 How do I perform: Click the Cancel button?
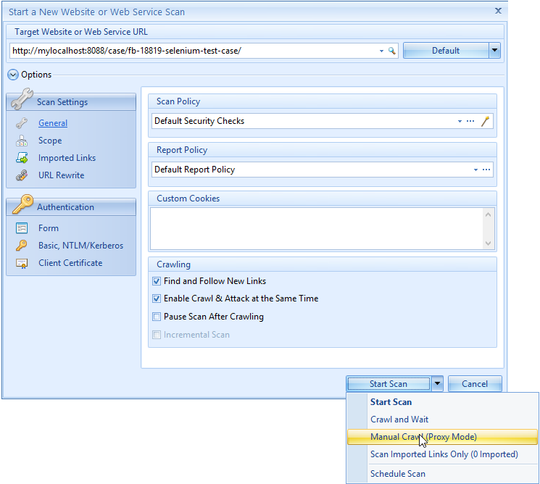point(475,384)
